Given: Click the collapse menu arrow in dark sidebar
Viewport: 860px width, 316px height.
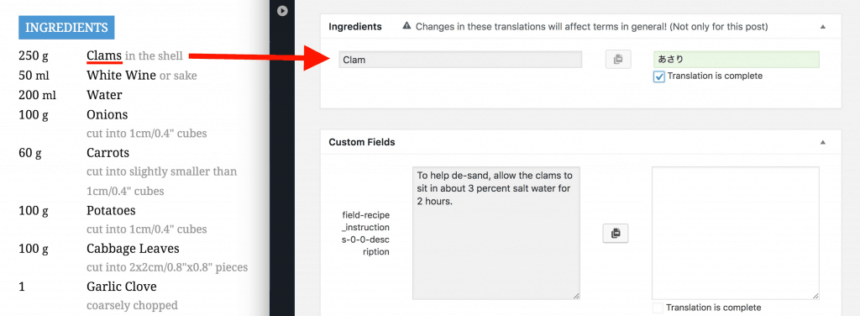Looking at the screenshot, I should (x=282, y=10).
